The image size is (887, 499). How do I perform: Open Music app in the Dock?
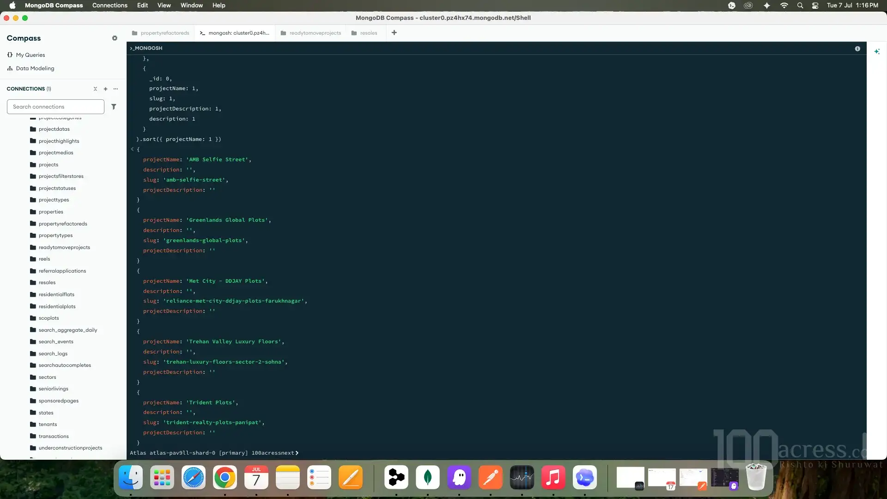coord(553,478)
